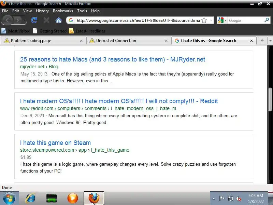
Task: Open the Getting Started bookmark
Action: pos(50,31)
